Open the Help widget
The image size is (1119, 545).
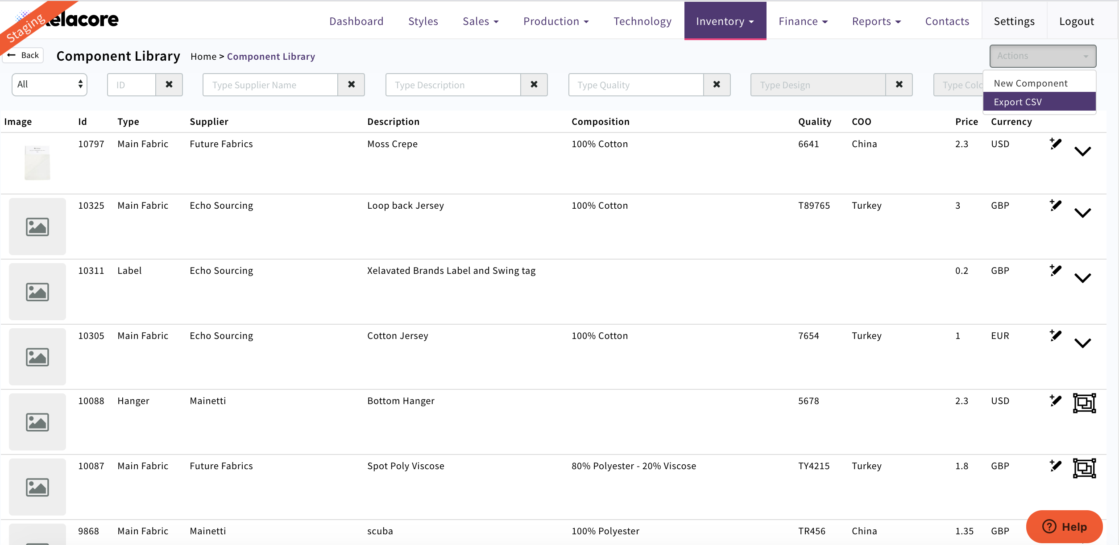(1064, 527)
